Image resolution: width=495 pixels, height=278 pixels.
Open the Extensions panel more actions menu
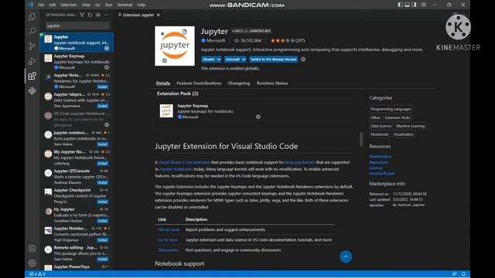(107, 15)
